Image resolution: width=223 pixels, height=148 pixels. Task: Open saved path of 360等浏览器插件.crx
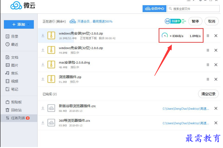point(186,123)
